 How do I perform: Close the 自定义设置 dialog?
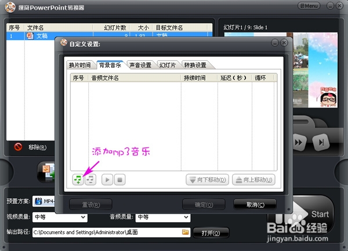pyautogui.click(x=284, y=43)
